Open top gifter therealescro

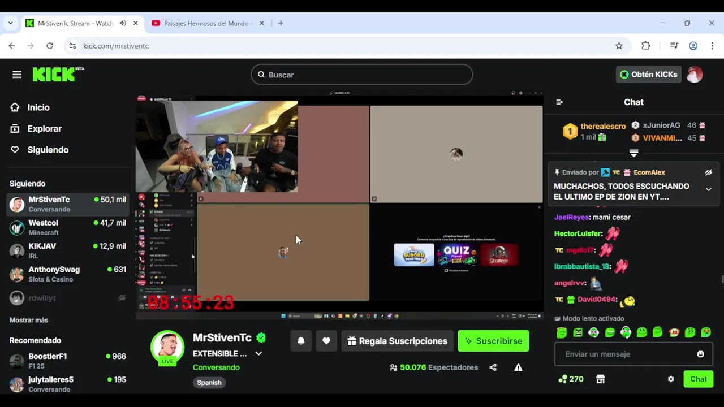coord(603,126)
